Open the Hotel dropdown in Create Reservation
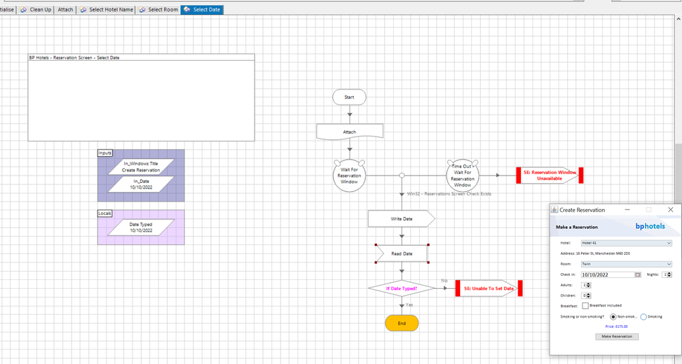 coord(626,243)
